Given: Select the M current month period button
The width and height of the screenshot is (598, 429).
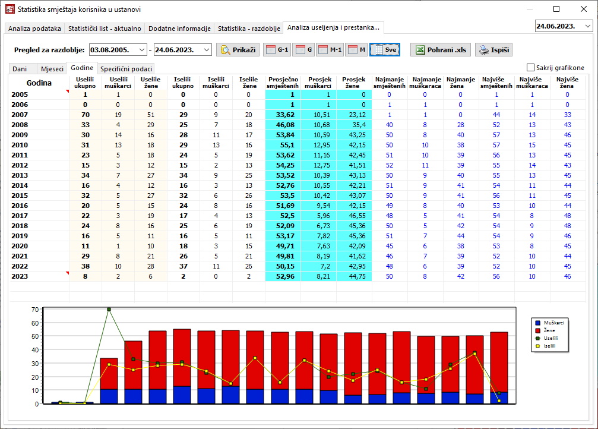Looking at the screenshot, I should pyautogui.click(x=356, y=50).
